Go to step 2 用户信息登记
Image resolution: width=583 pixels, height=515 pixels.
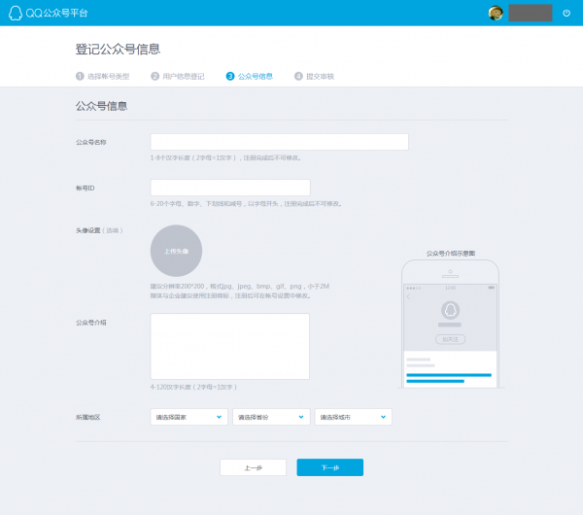[178, 75]
